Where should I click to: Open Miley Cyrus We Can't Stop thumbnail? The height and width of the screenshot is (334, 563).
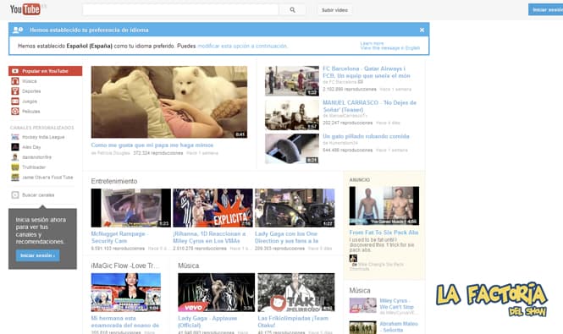point(363,305)
